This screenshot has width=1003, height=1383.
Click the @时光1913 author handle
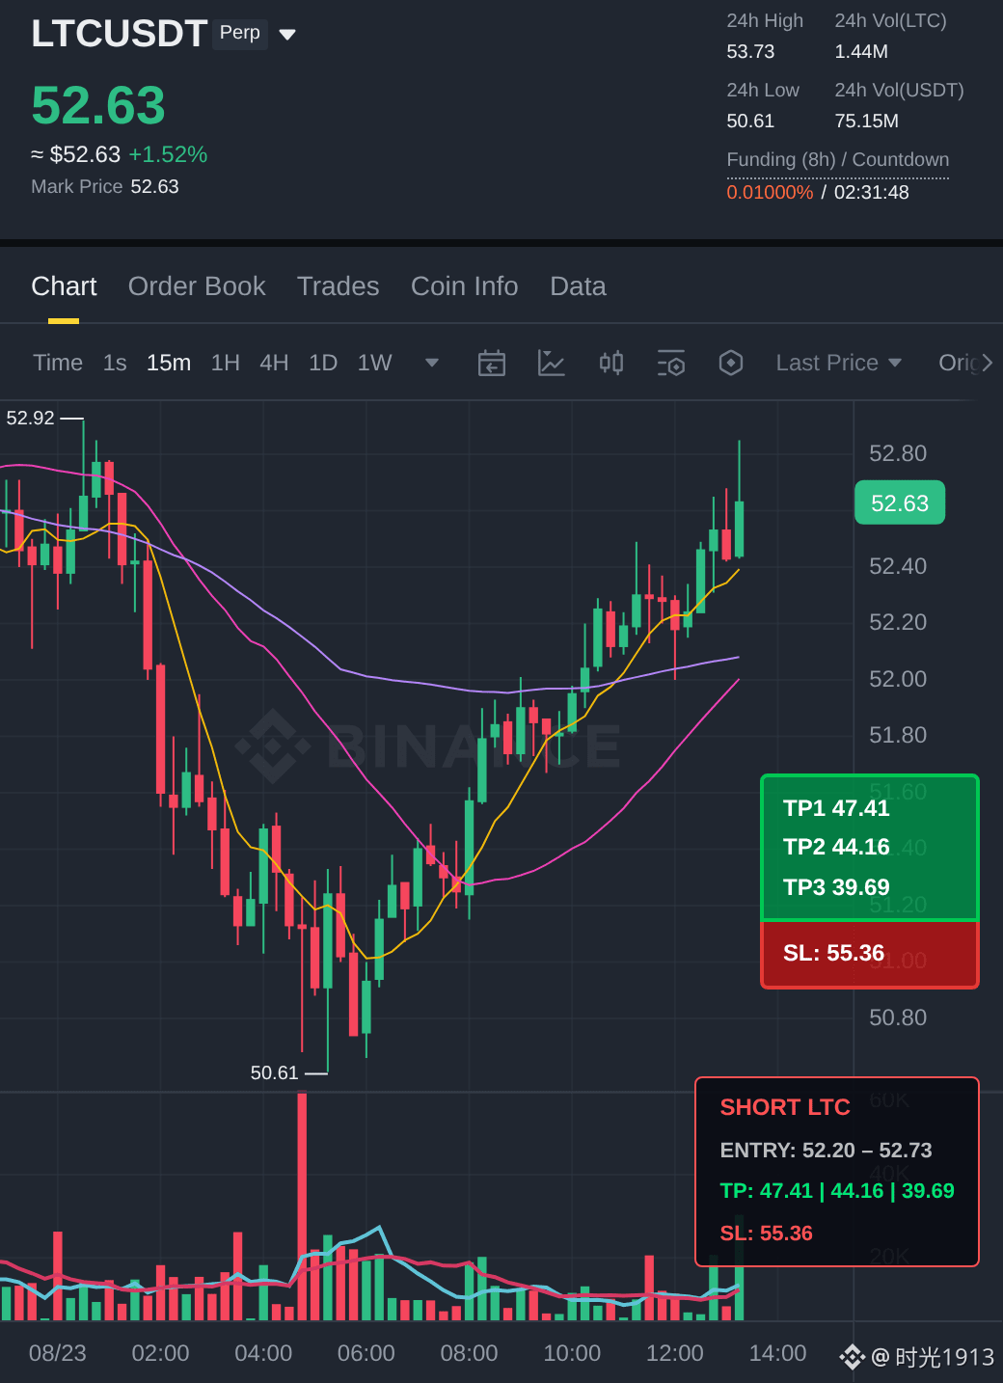(933, 1357)
